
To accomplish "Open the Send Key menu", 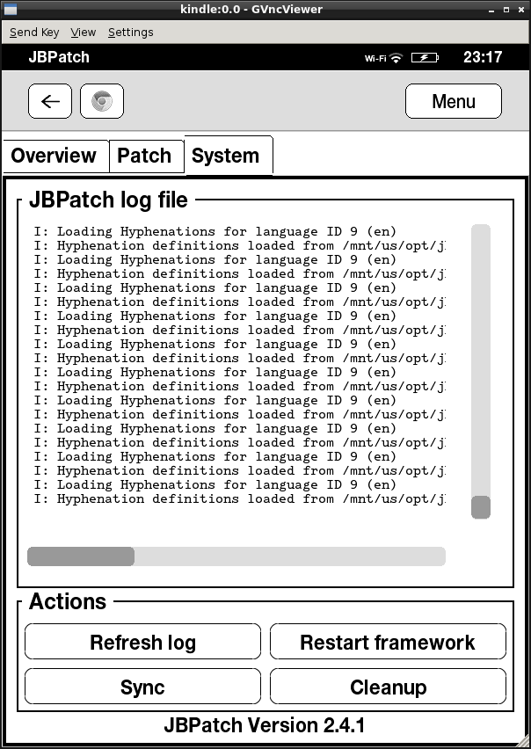I will tap(34, 33).
